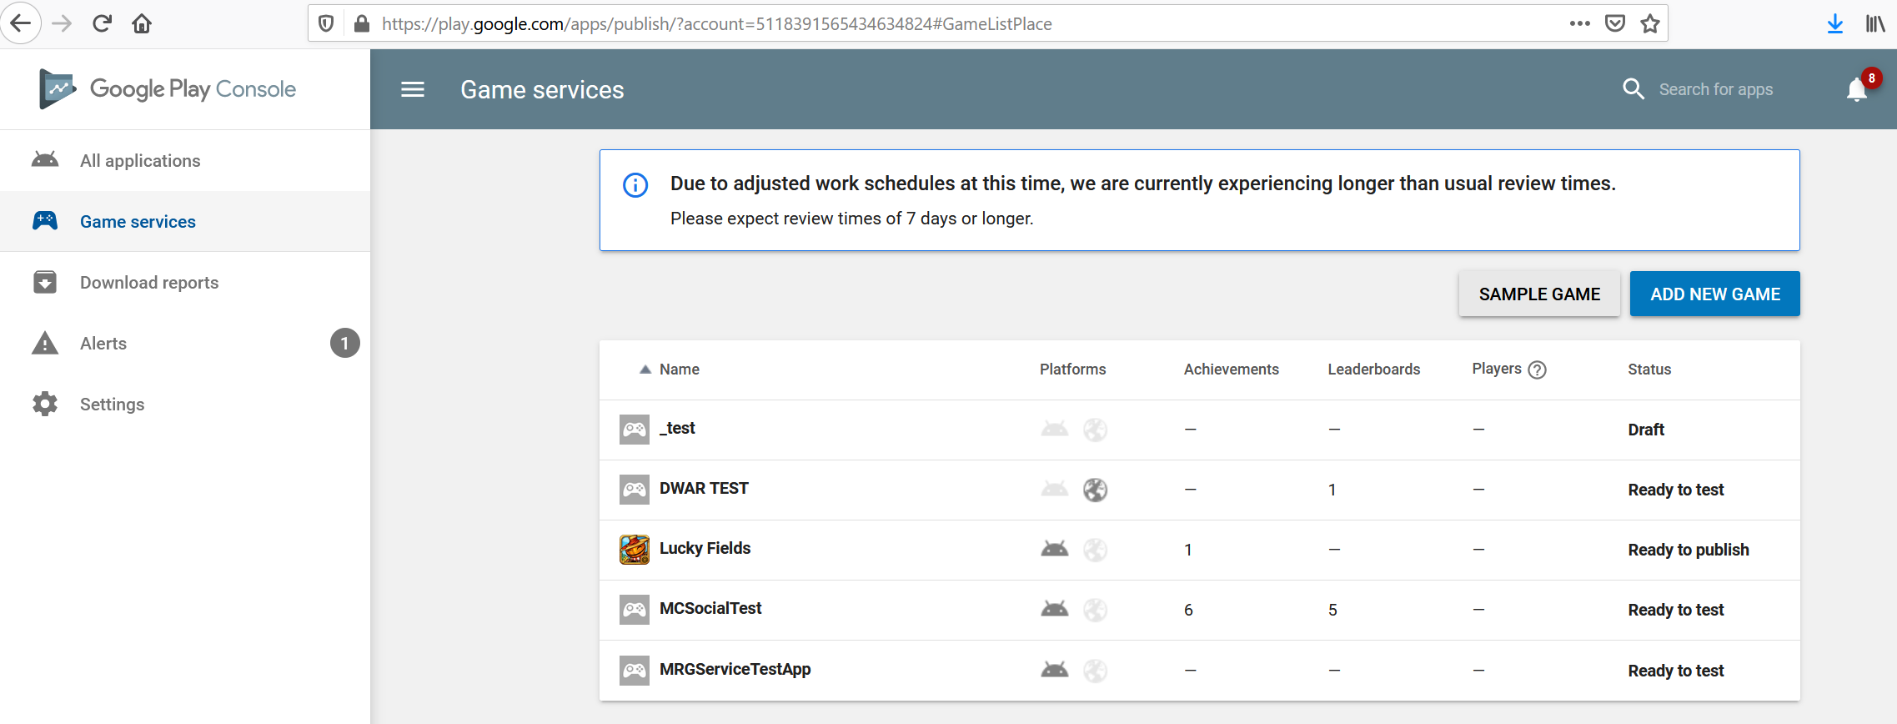The width and height of the screenshot is (1897, 724).
Task: Click the ADD NEW GAME button
Action: click(1714, 294)
